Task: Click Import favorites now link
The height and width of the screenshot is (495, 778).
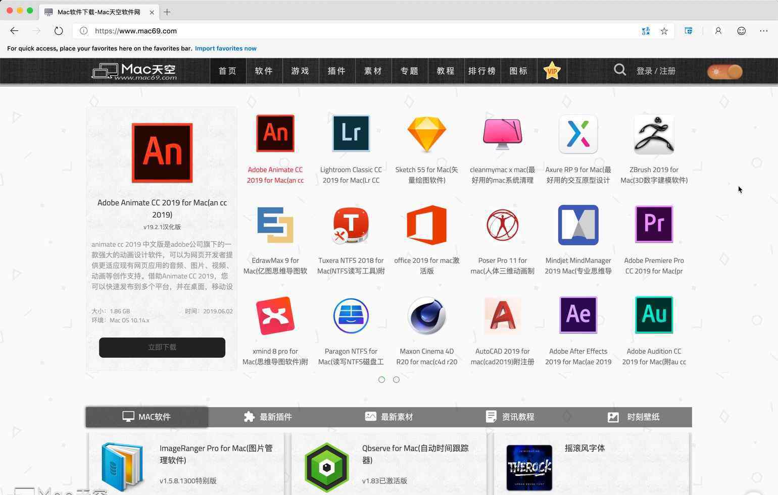Action: point(226,48)
